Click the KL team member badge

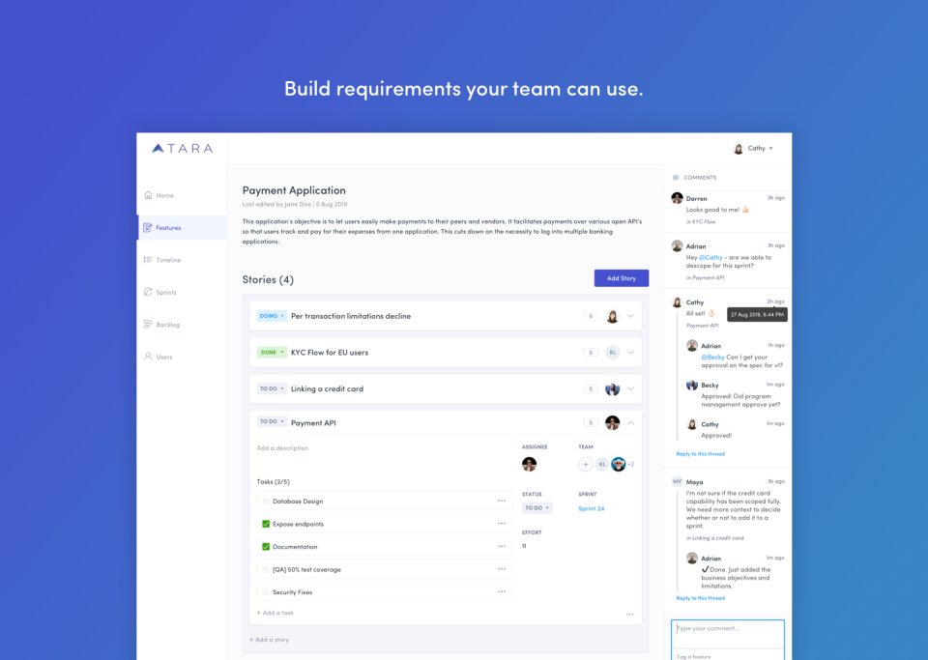click(602, 464)
